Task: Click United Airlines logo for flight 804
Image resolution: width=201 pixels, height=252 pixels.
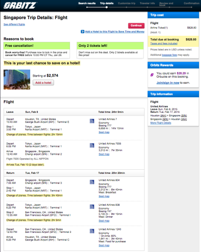Action: point(92,182)
